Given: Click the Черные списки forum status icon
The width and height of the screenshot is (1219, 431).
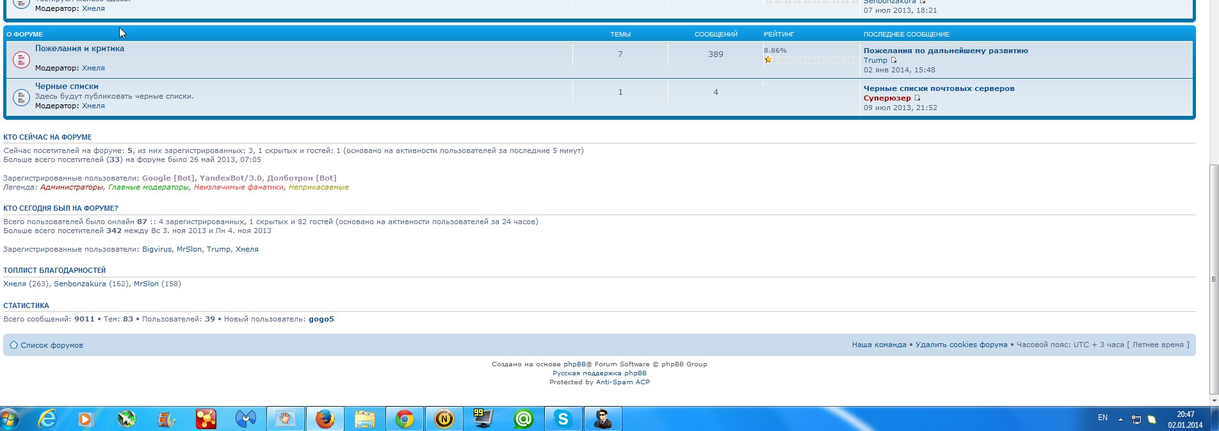Looking at the screenshot, I should [x=21, y=97].
